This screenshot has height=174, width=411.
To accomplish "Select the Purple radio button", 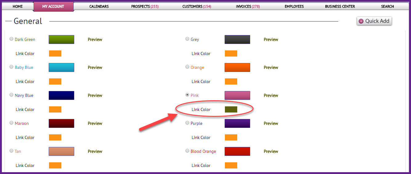I will [x=187, y=123].
